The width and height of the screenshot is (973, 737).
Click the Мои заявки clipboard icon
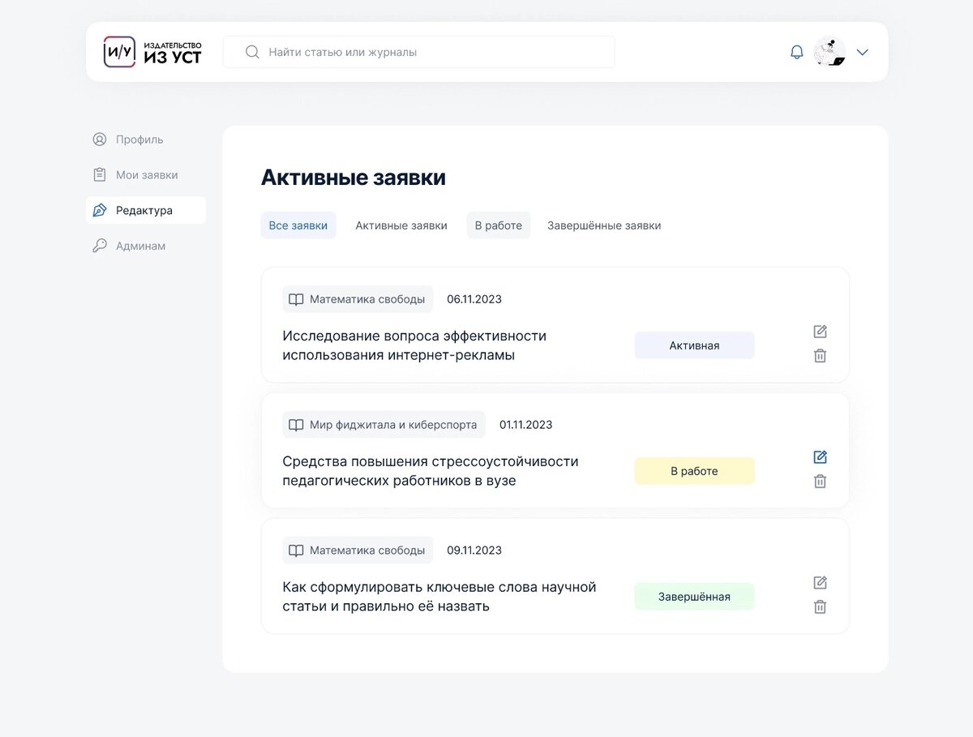coord(99,174)
